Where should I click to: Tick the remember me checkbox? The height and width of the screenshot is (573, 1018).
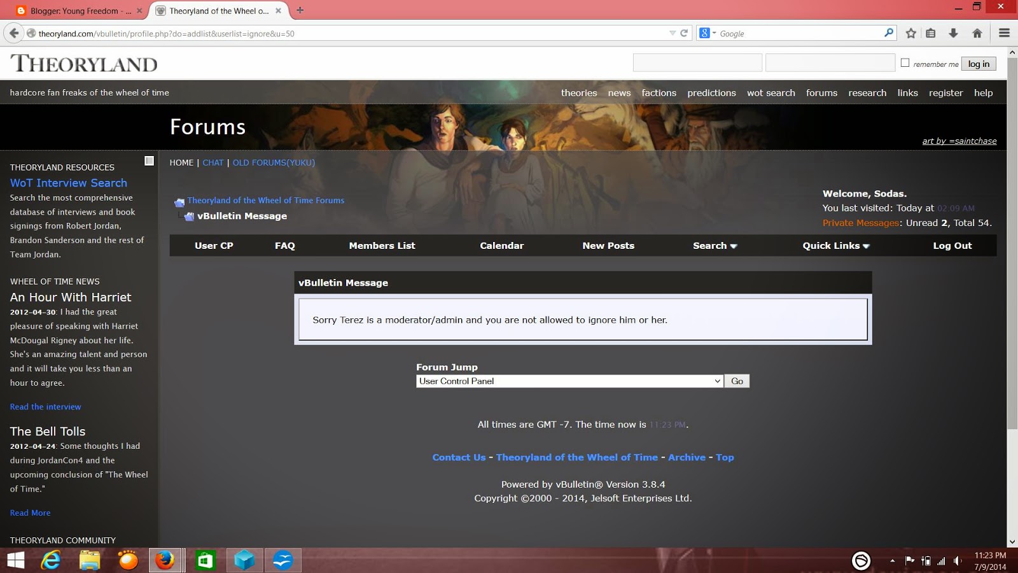point(905,62)
